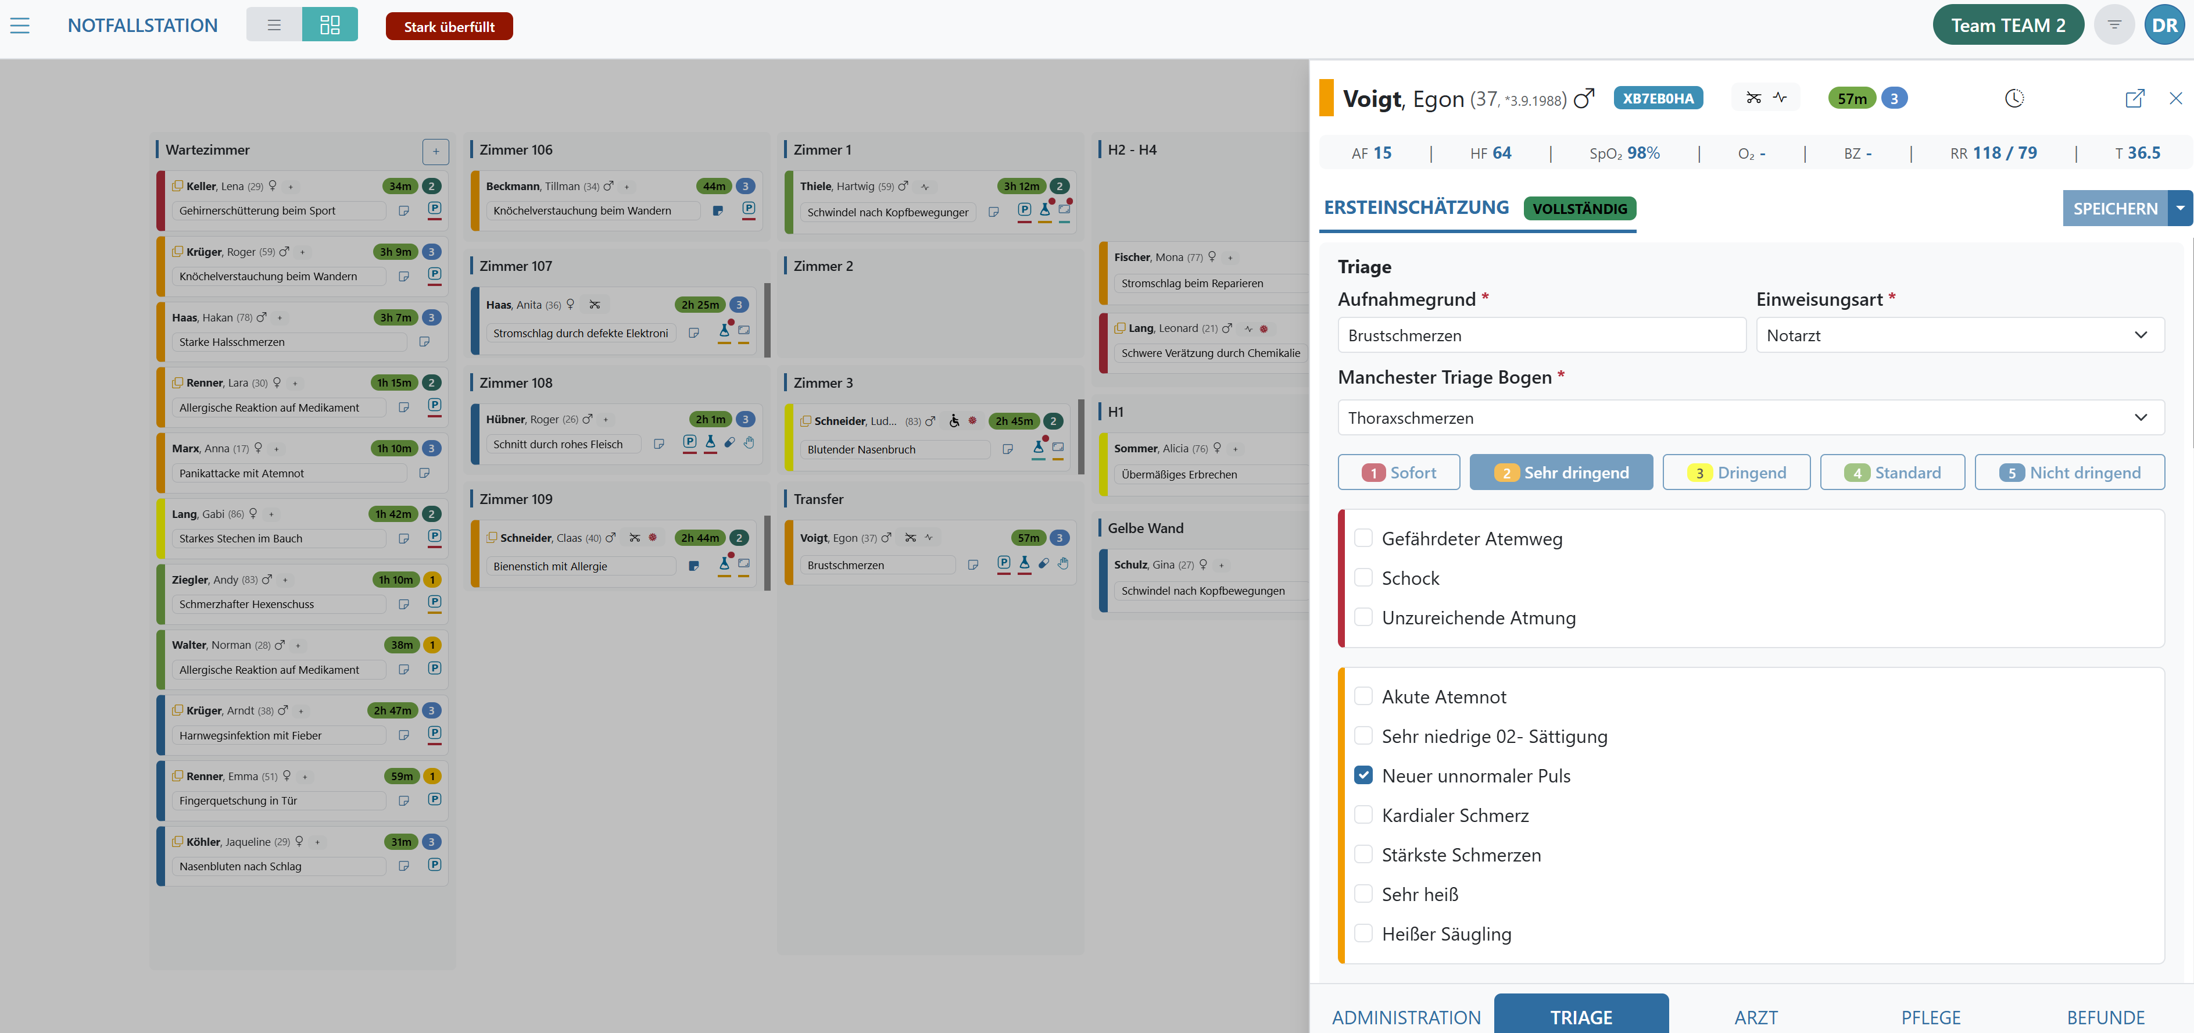Image resolution: width=2194 pixels, height=1033 pixels.
Task: Open Manchester Triage Bogen Thoraxschmerzen dropdown
Action: pos(1751,417)
